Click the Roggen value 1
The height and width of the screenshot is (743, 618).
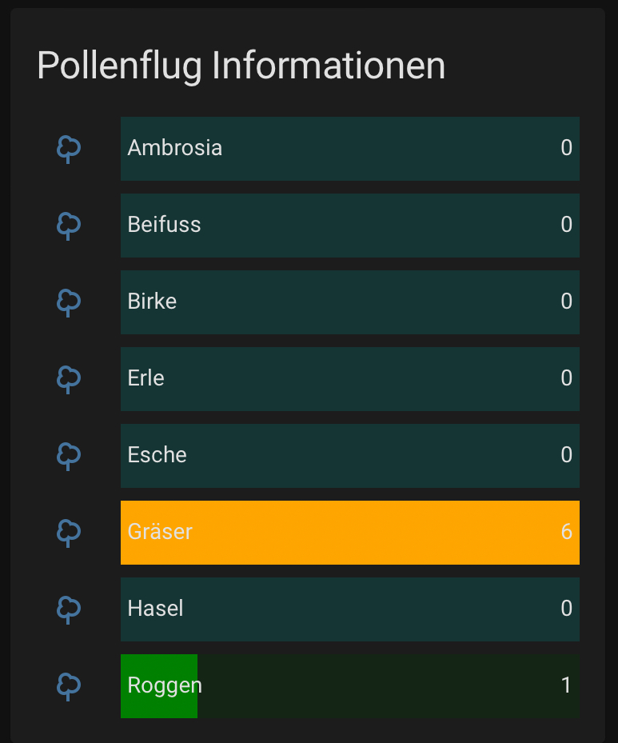click(x=566, y=685)
